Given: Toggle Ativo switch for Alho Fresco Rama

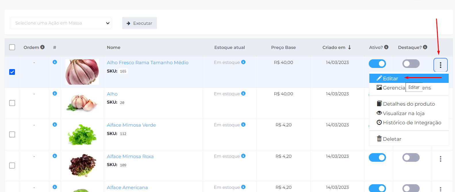Looking at the screenshot, I should click(377, 64).
